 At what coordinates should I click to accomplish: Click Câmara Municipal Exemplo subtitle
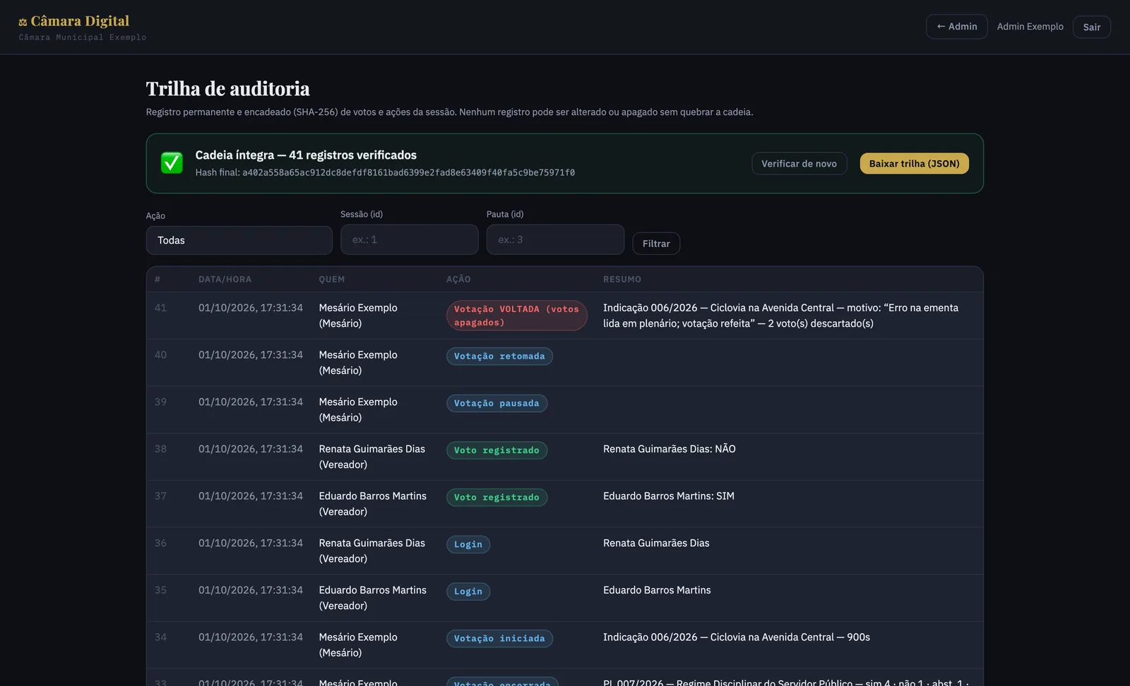(83, 37)
